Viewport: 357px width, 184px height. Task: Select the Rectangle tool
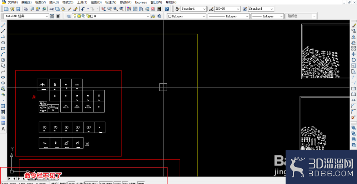click(3, 48)
